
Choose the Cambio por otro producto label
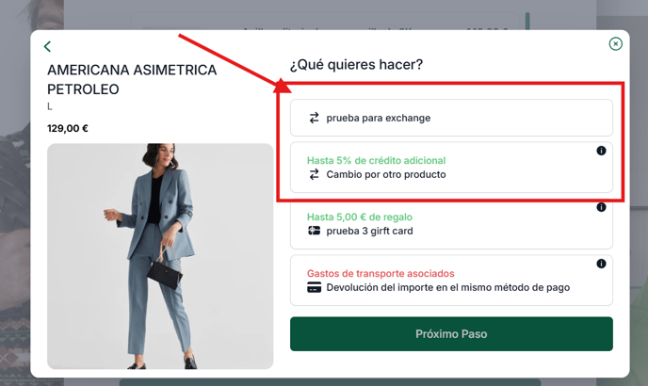pos(386,174)
